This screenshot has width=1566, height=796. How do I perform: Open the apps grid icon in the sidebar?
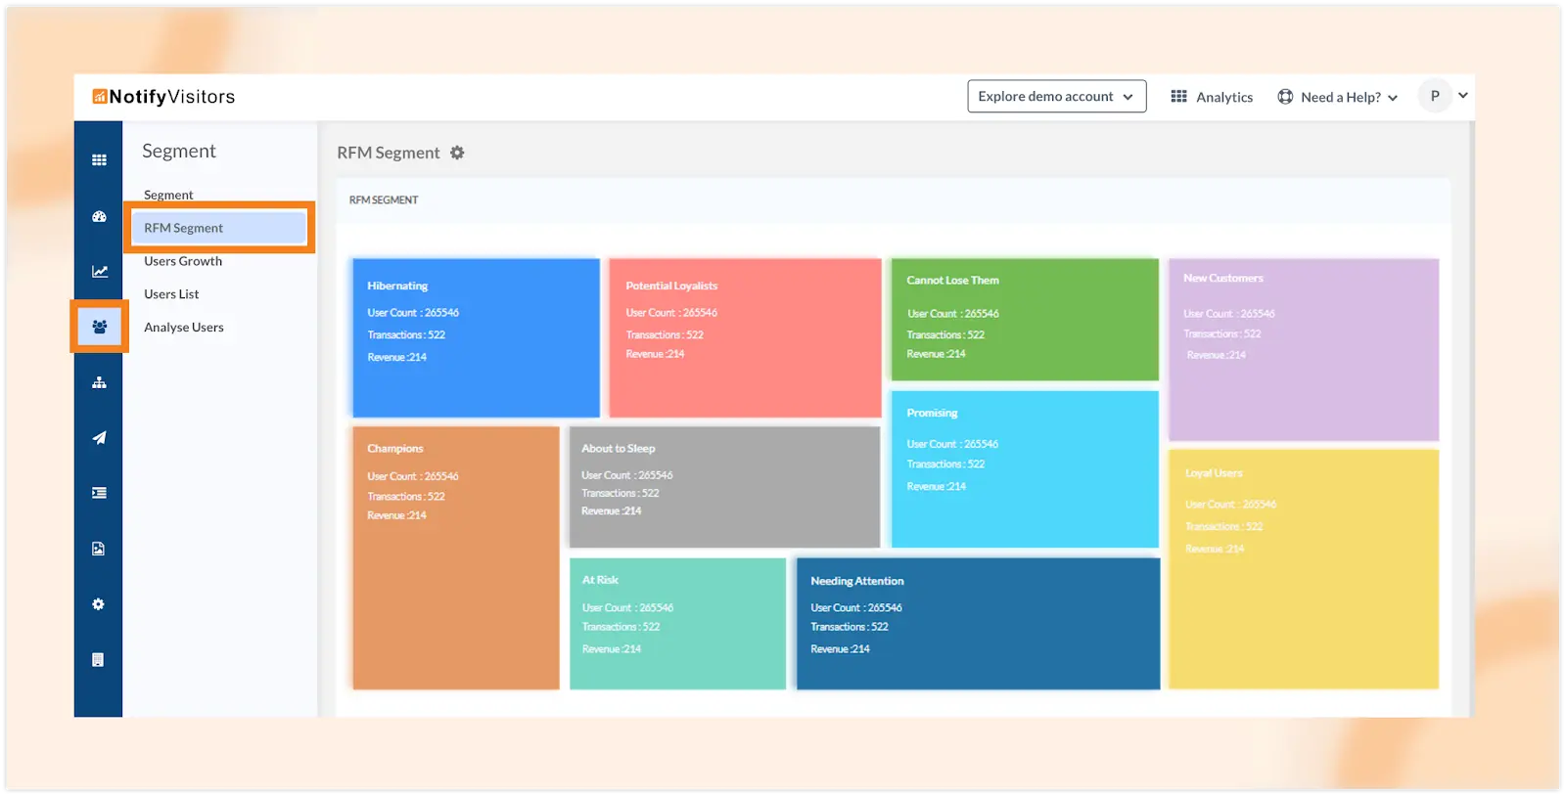[99, 160]
